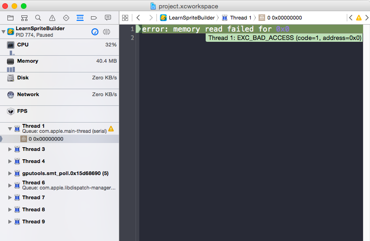Image resolution: width=370 pixels, height=241 pixels.
Task: Open the Project navigator folder icon
Action: [10, 18]
